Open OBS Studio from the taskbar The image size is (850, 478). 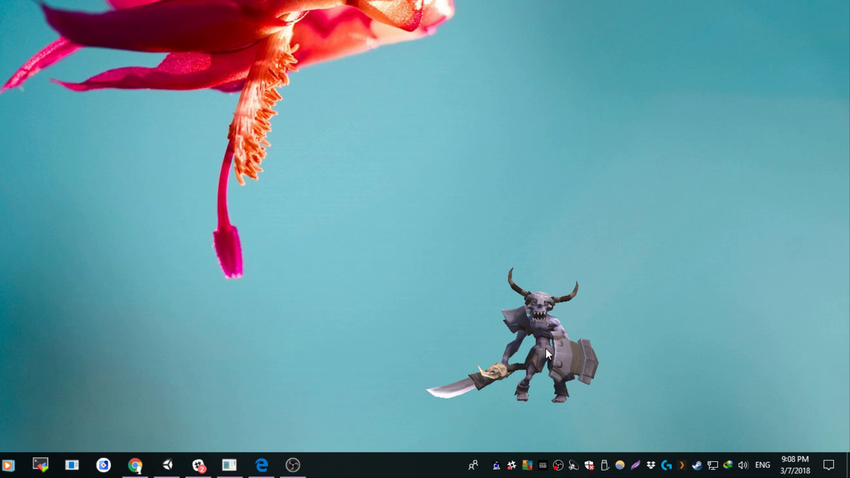pyautogui.click(x=293, y=465)
